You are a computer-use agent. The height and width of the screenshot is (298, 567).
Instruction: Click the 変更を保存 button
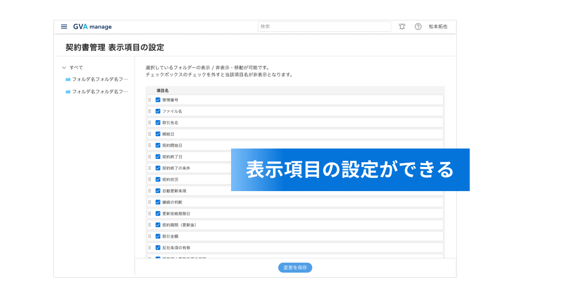295,268
